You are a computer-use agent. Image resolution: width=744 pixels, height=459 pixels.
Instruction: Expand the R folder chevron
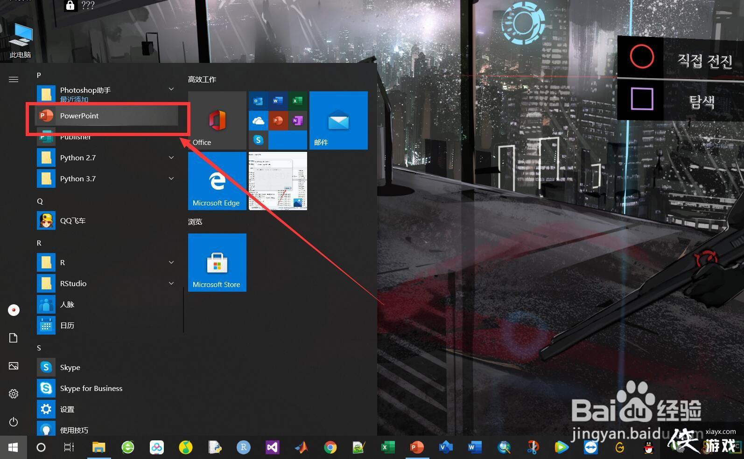click(171, 262)
